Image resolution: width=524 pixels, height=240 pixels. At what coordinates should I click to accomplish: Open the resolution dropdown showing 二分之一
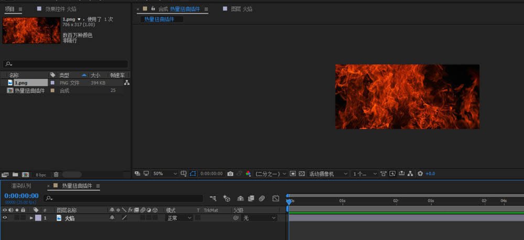coord(270,174)
